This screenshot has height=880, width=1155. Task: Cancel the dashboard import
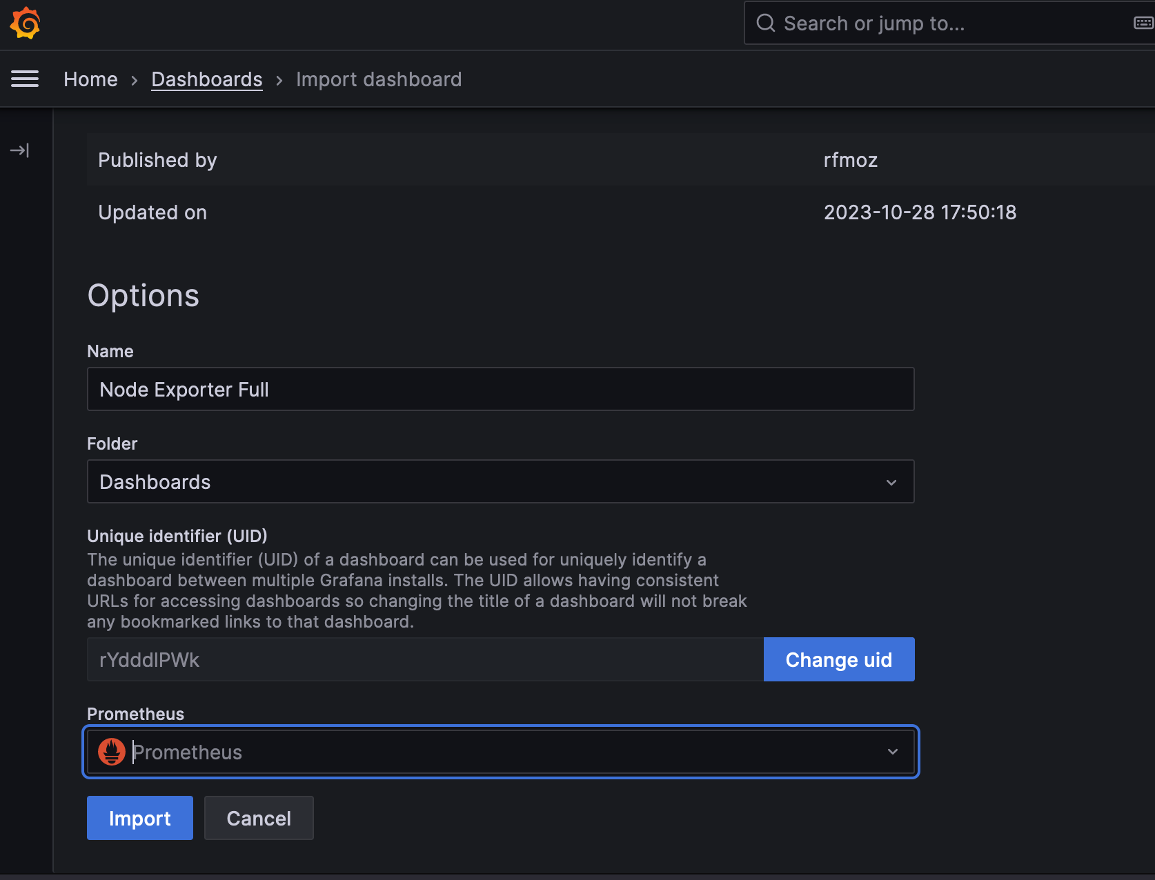(259, 818)
